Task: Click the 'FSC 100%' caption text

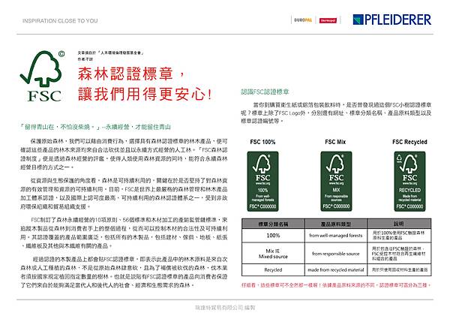Action: coord(262,142)
